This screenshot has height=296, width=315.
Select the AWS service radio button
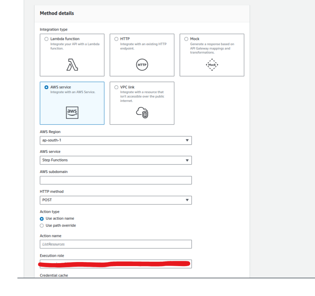[46, 87]
